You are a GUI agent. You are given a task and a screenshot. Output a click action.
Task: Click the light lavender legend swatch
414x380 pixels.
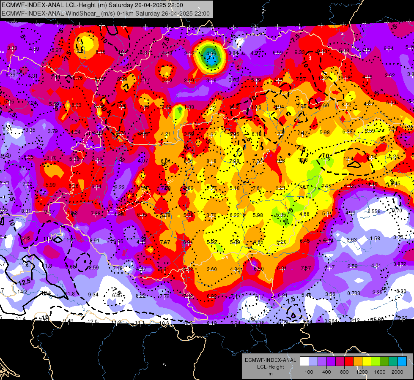point(313,361)
